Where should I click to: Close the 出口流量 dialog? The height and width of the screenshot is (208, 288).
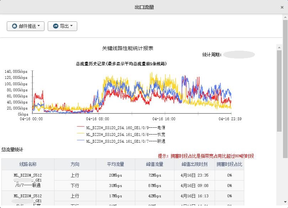pos(282,7)
